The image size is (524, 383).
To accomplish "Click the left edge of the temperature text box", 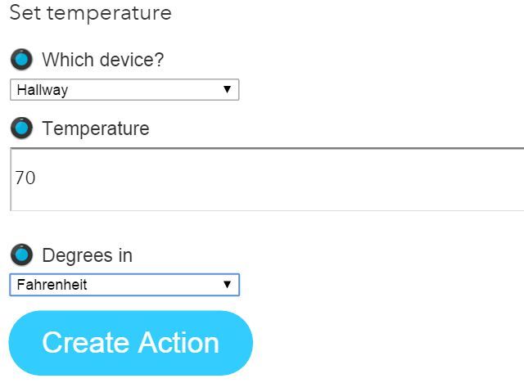I will 12,179.
